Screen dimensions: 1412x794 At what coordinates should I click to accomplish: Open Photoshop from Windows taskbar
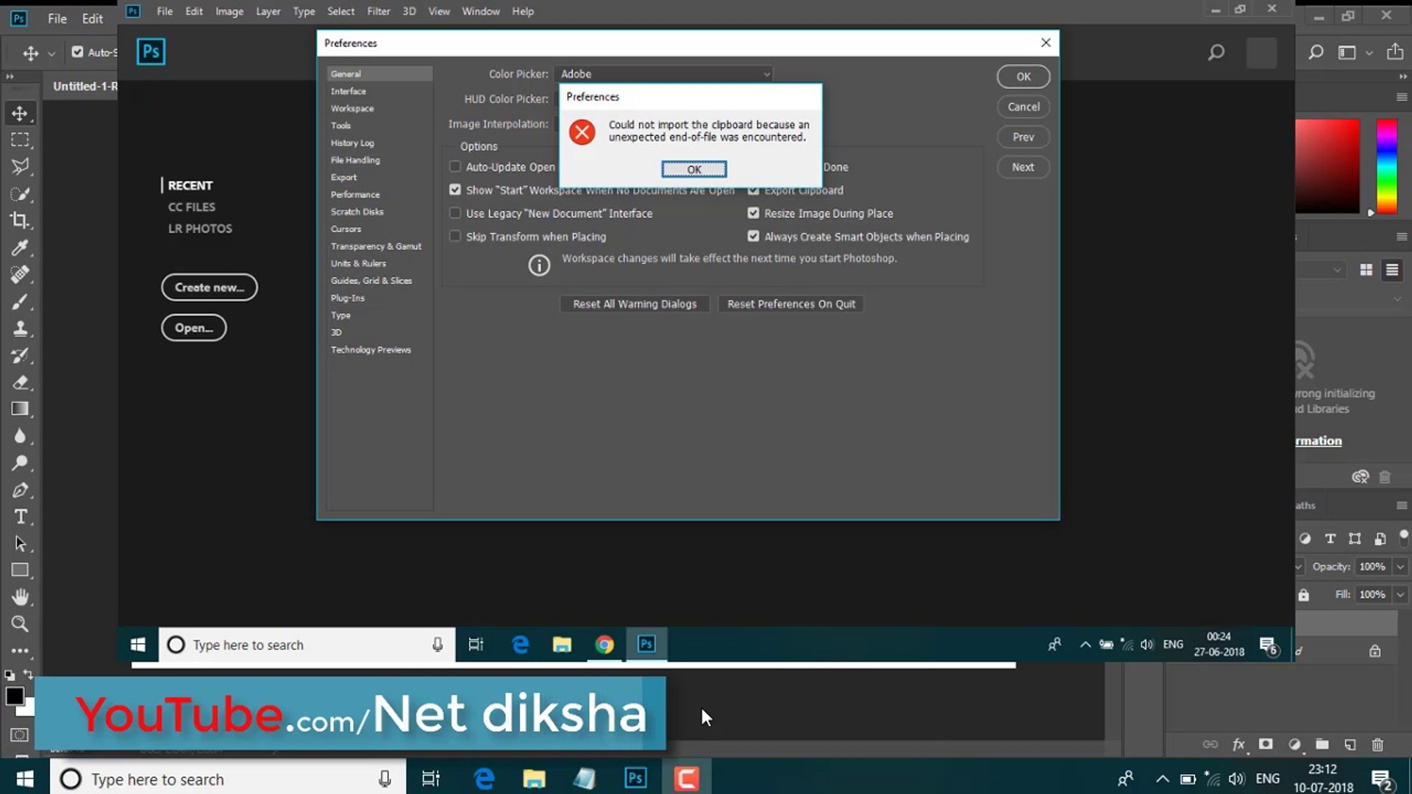(x=635, y=778)
